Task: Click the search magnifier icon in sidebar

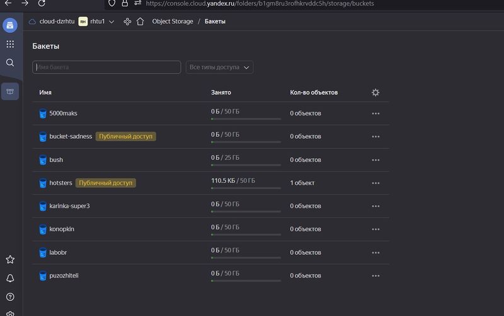Action: 10,63
